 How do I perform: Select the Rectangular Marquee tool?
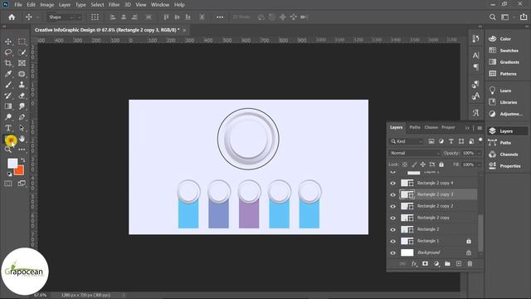click(x=22, y=42)
